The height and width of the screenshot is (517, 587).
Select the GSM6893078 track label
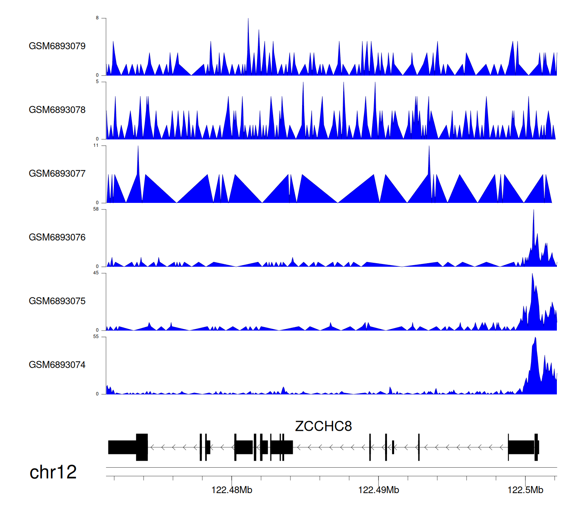coord(57,110)
